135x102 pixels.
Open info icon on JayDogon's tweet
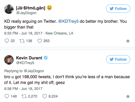tap(128, 41)
